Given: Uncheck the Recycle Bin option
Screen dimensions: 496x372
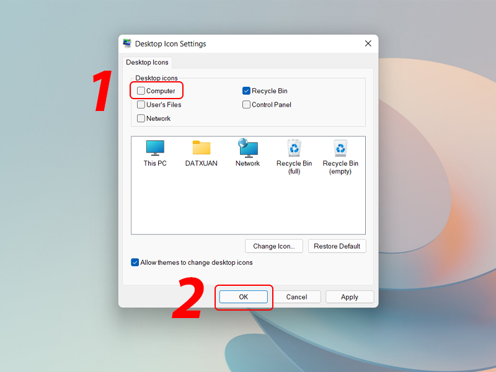Looking at the screenshot, I should (x=246, y=91).
